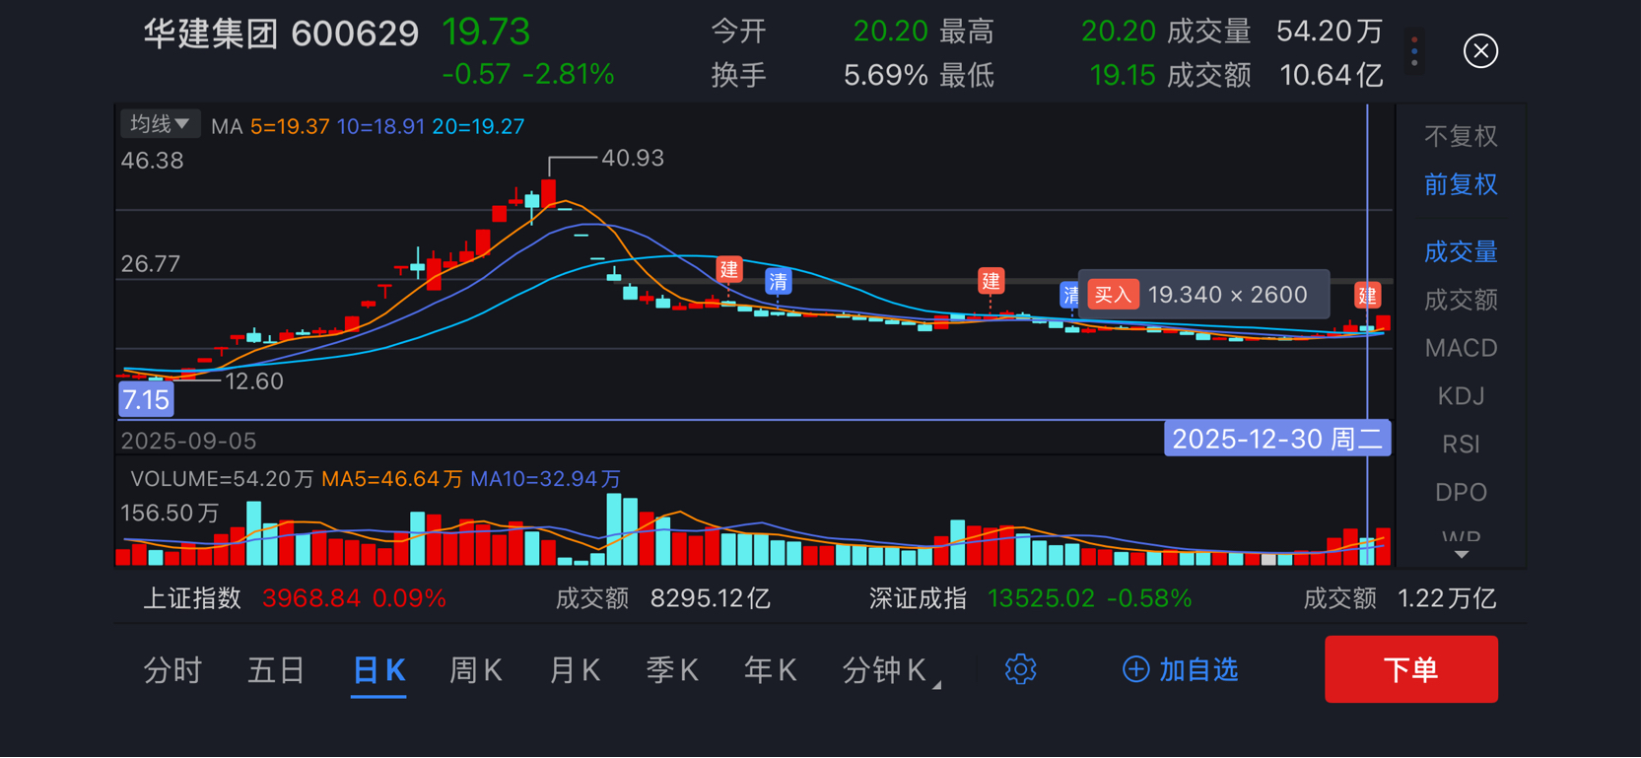Click the 12.60 low price label
Screen dimensions: 1641x758
coord(254,380)
